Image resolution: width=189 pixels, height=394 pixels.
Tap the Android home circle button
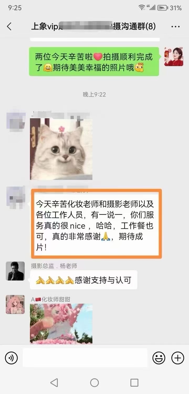point(94,382)
